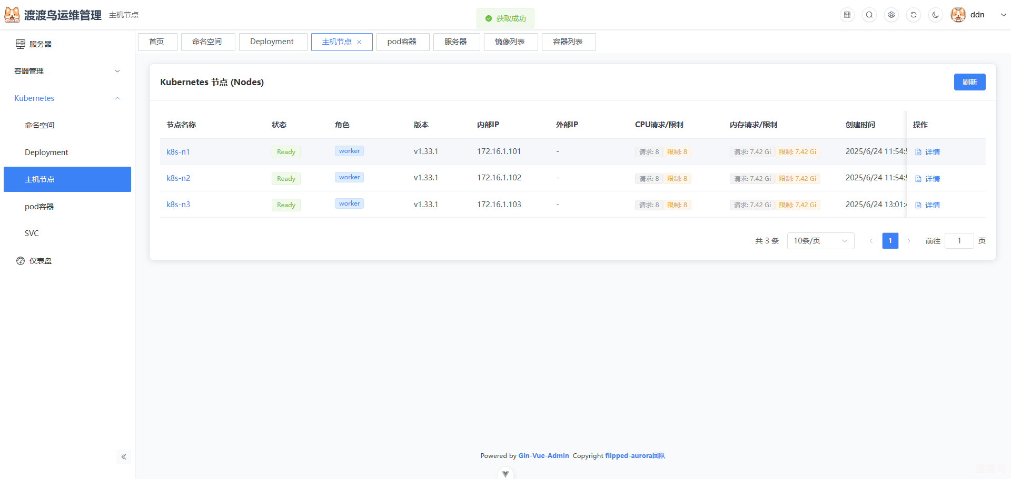Collapse the sidebar with the double-arrow toggle
This screenshot has height=479, width=1011.
click(124, 457)
